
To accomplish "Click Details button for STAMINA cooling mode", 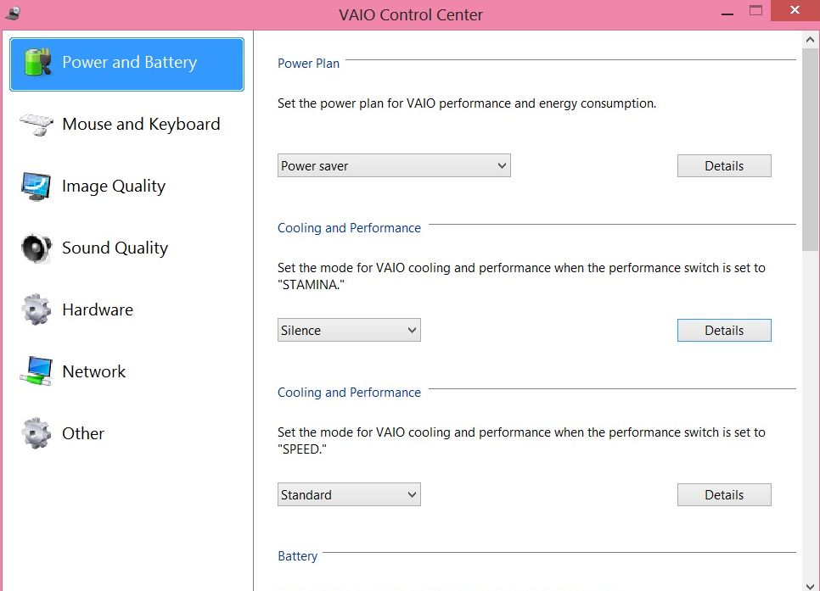I will [724, 330].
